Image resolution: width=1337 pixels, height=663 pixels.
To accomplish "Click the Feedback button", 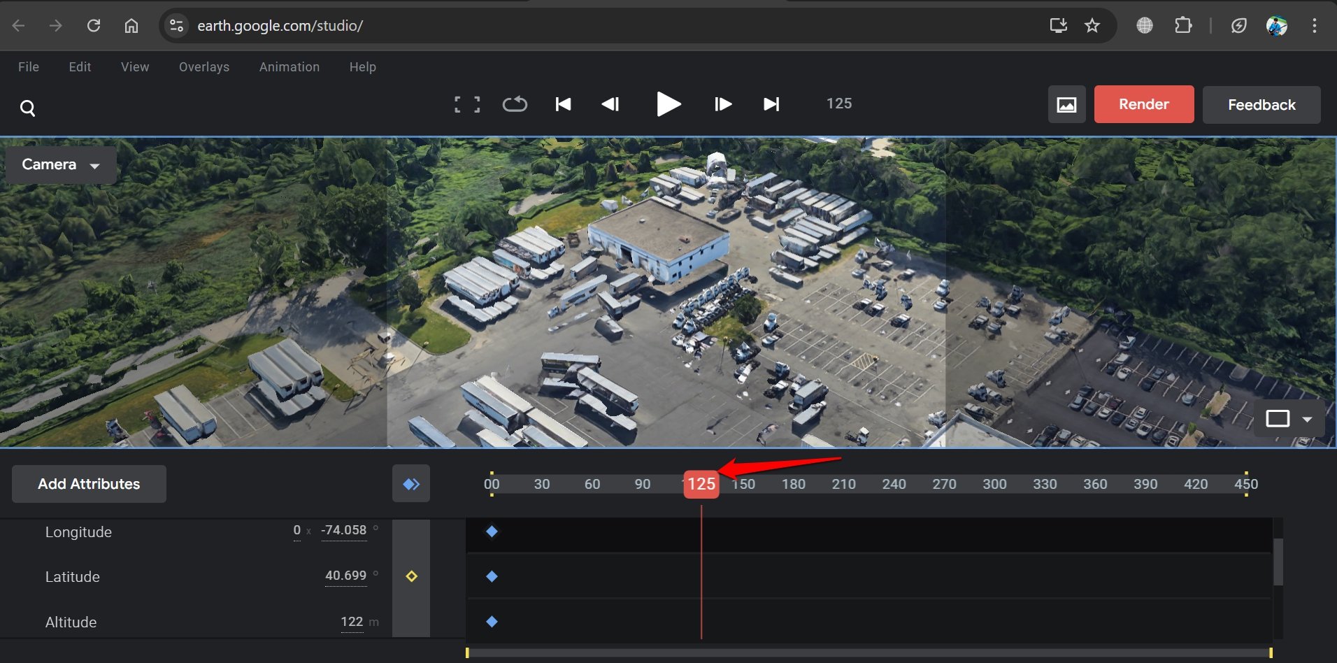I will click(x=1261, y=105).
